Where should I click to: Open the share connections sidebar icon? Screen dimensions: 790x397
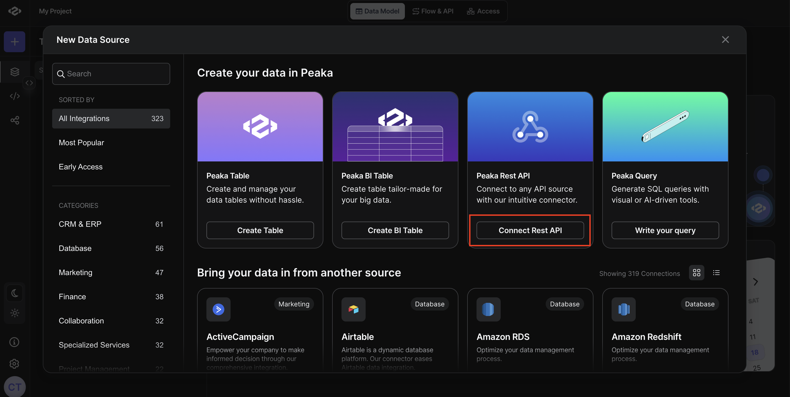(x=15, y=120)
